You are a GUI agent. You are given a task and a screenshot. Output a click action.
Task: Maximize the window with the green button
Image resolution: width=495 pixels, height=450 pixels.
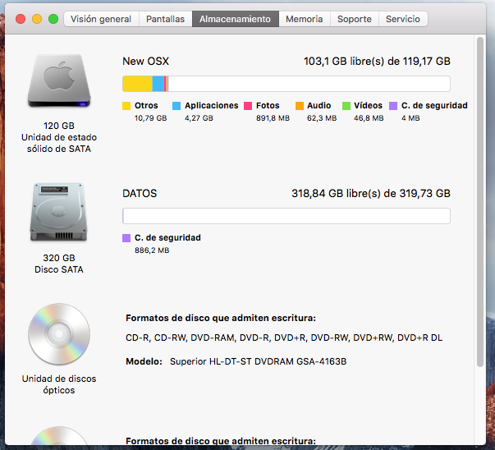pos(53,19)
